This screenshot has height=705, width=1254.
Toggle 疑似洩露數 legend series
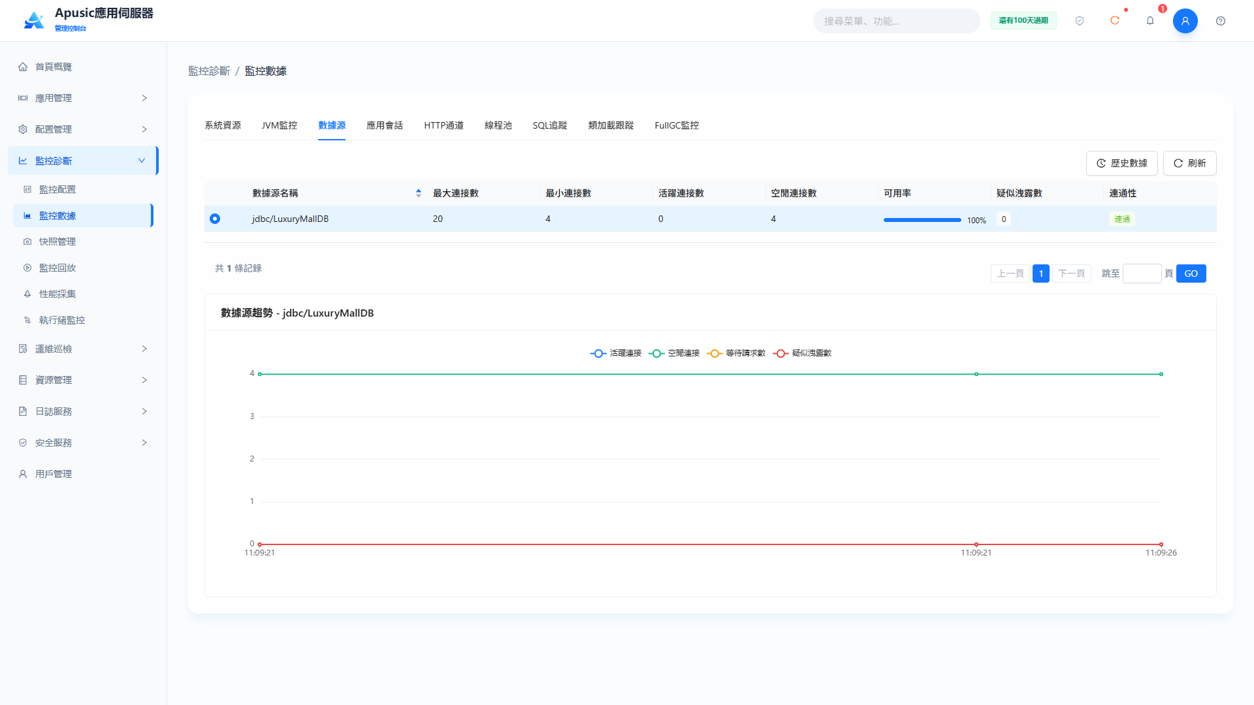point(802,353)
